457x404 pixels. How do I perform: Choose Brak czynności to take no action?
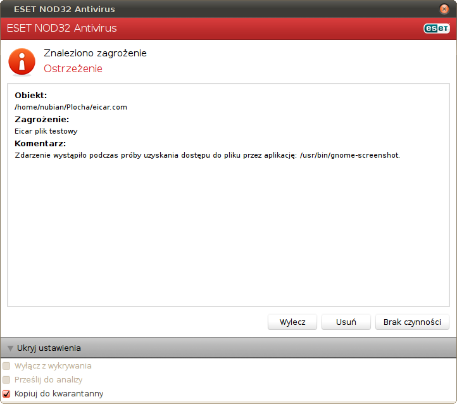point(412,322)
